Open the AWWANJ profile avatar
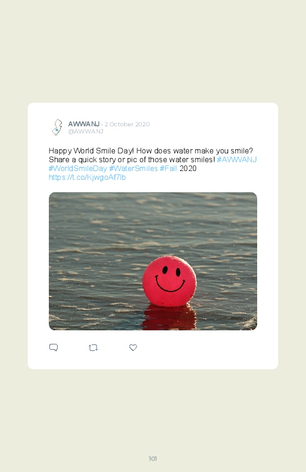This screenshot has height=472, width=306. click(57, 128)
